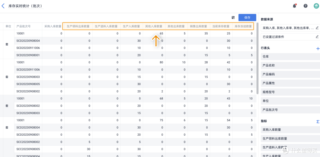Click the 其他出库数量 column header
Viewport: 320px width, 157px height.
tap(176, 26)
